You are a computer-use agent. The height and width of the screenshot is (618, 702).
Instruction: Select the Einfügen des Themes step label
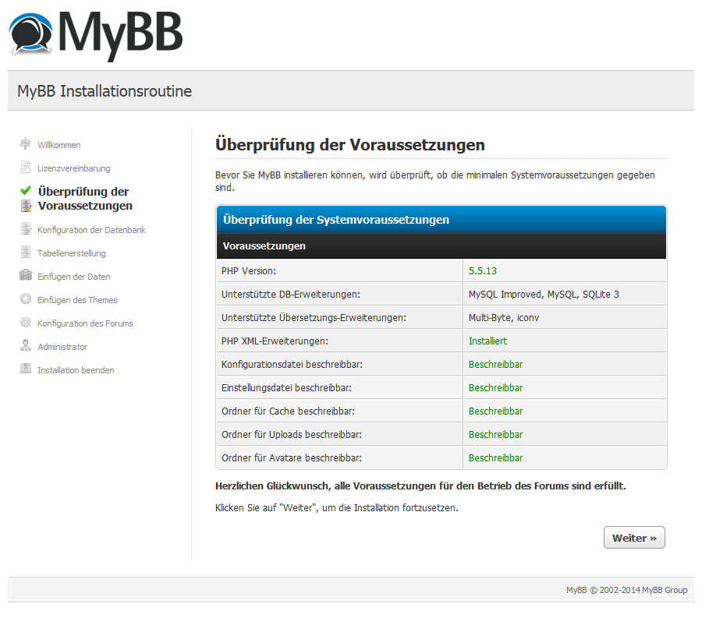[77, 300]
